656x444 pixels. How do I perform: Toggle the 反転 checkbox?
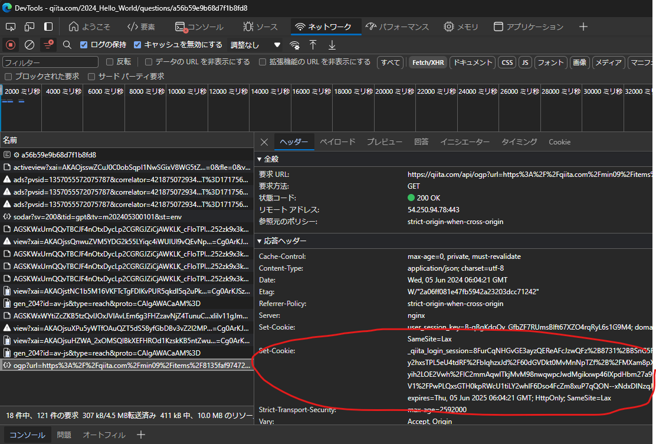click(x=110, y=62)
